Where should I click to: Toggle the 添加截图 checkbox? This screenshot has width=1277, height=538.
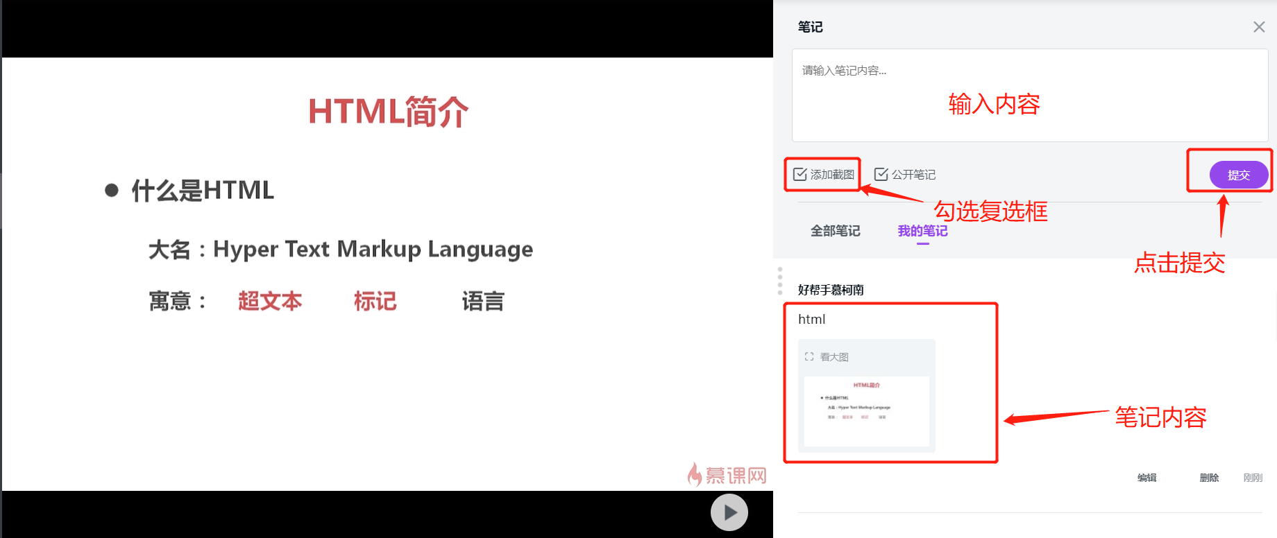[x=800, y=175]
